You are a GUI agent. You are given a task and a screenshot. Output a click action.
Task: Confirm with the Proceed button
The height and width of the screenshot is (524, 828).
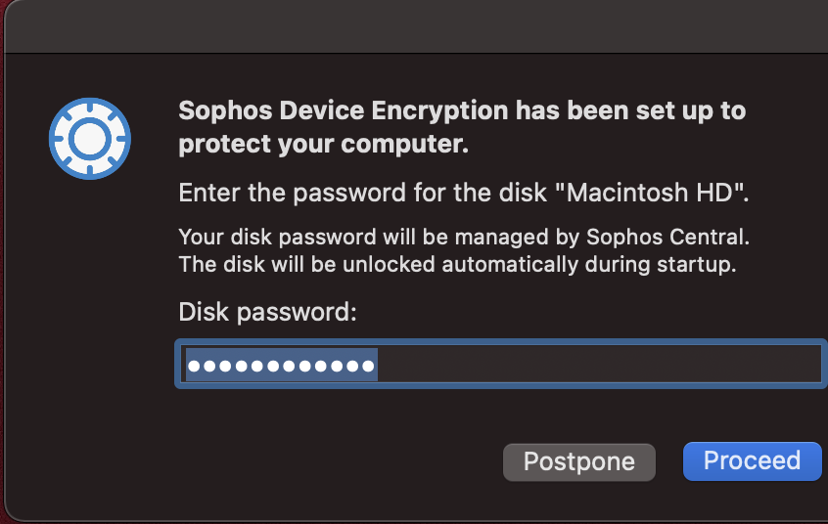click(752, 461)
